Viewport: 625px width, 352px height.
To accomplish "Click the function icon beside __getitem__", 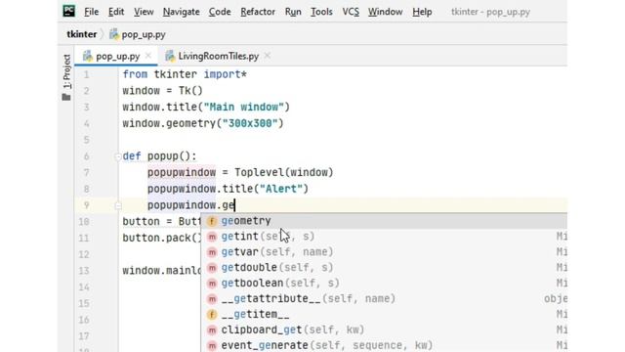I will [x=212, y=315].
